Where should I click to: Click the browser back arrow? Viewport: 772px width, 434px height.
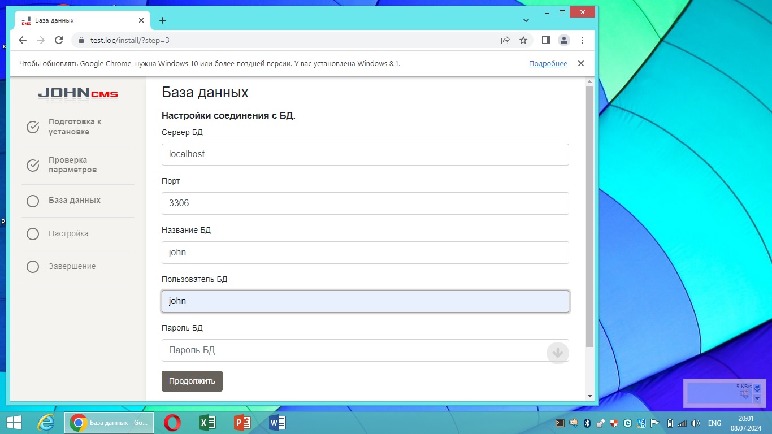[23, 40]
